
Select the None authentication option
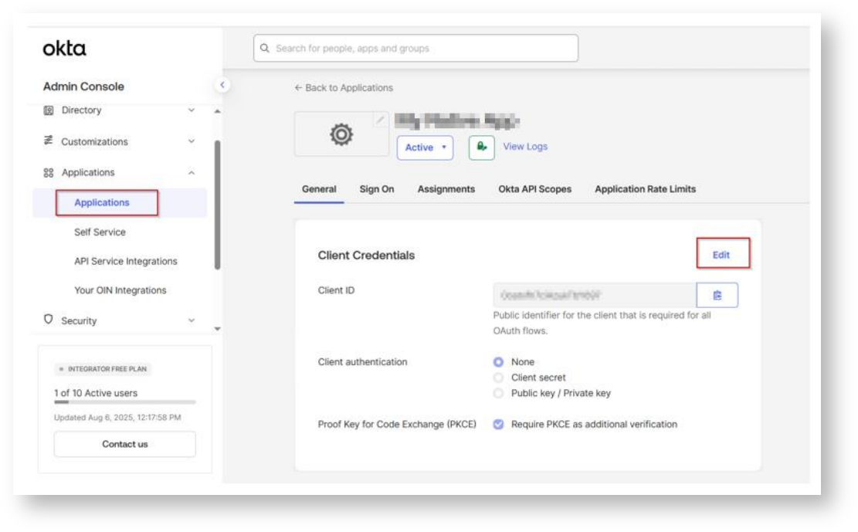pyautogui.click(x=499, y=362)
